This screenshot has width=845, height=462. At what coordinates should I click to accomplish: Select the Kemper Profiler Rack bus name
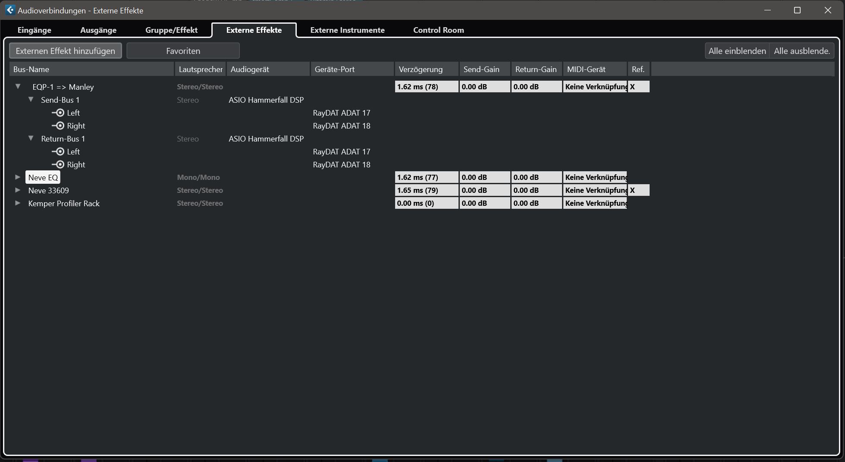pyautogui.click(x=64, y=203)
